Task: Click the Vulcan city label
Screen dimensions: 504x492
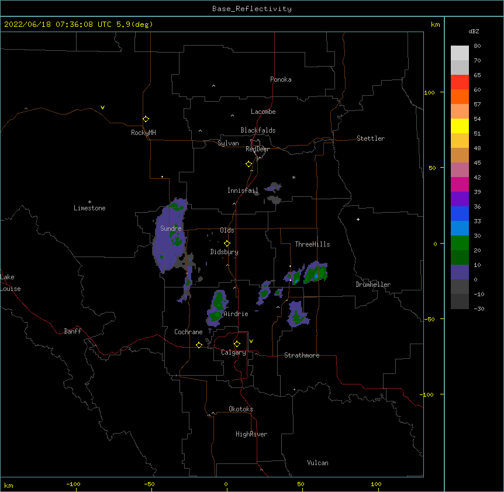Action: [317, 463]
